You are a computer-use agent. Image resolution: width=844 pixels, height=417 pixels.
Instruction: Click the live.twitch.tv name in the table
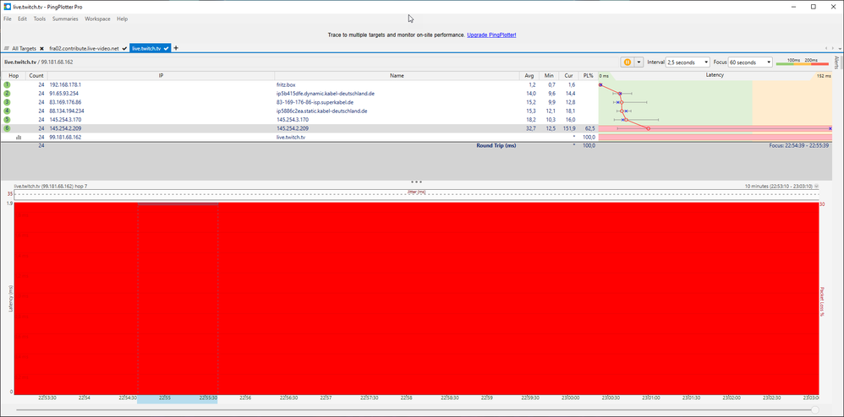(291, 138)
